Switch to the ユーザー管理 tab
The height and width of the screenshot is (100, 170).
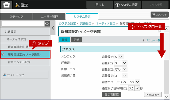49,17
